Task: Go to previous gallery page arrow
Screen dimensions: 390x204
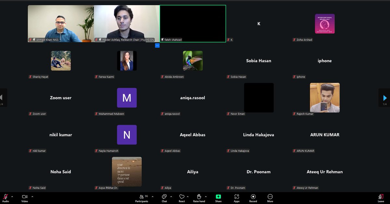Action: point(2,98)
